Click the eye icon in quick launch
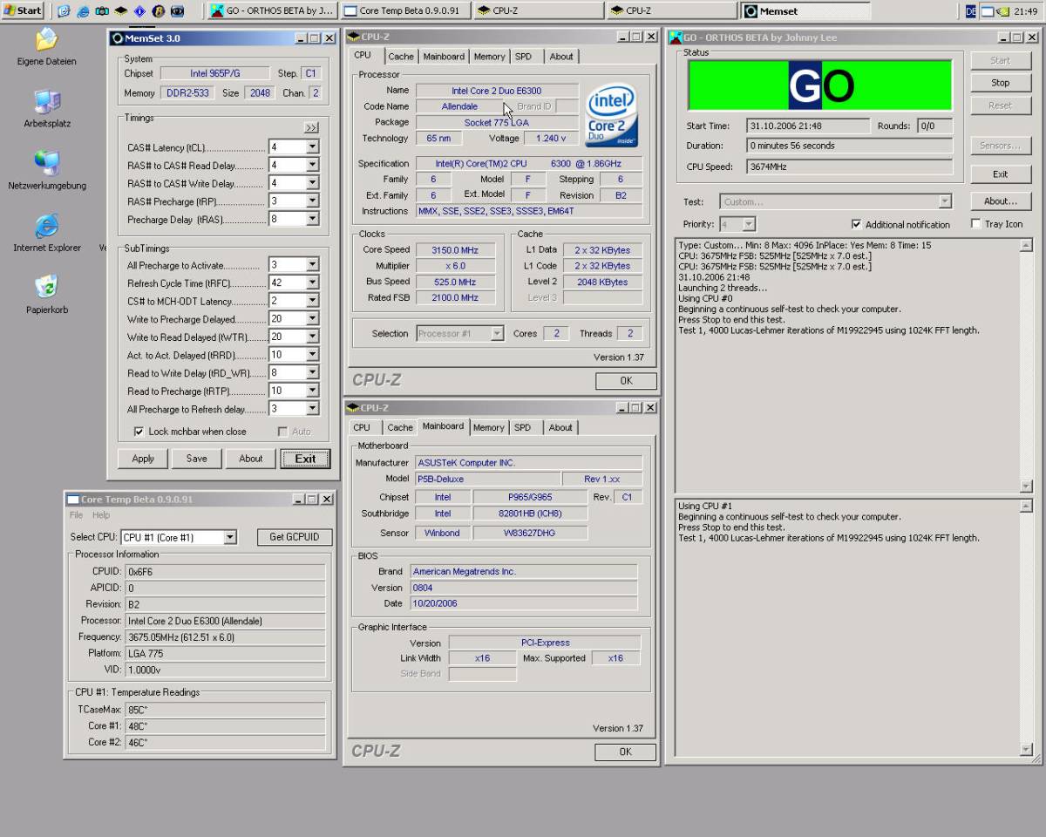Viewport: 1046px width, 837px height. point(178,11)
